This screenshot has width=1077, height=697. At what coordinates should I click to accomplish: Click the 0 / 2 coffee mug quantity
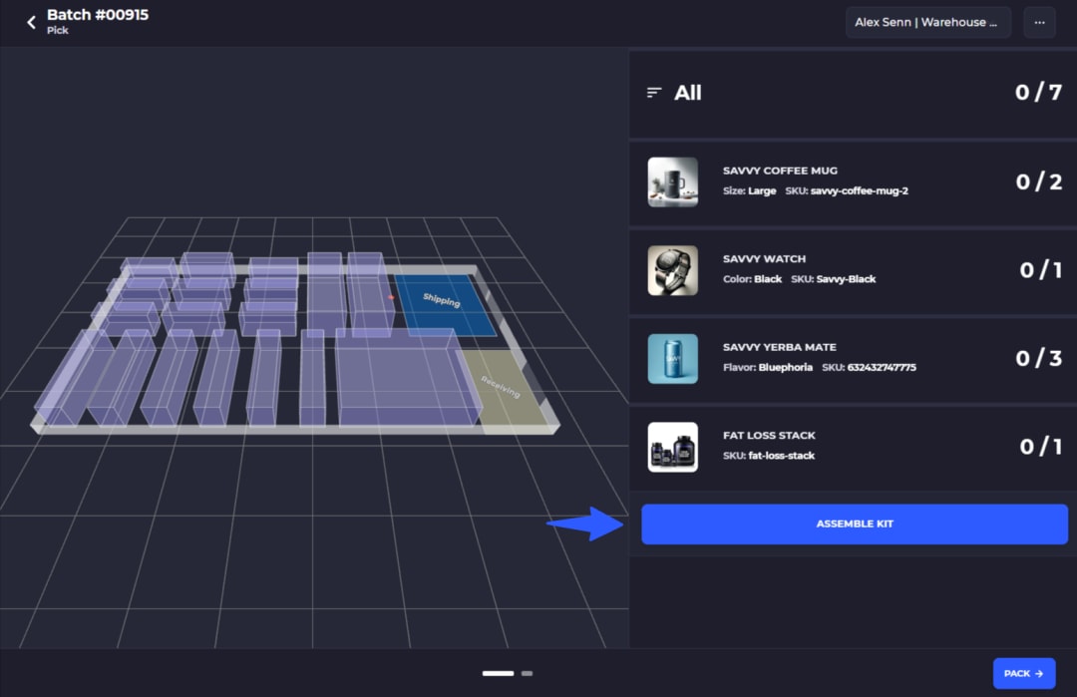pyautogui.click(x=1038, y=181)
